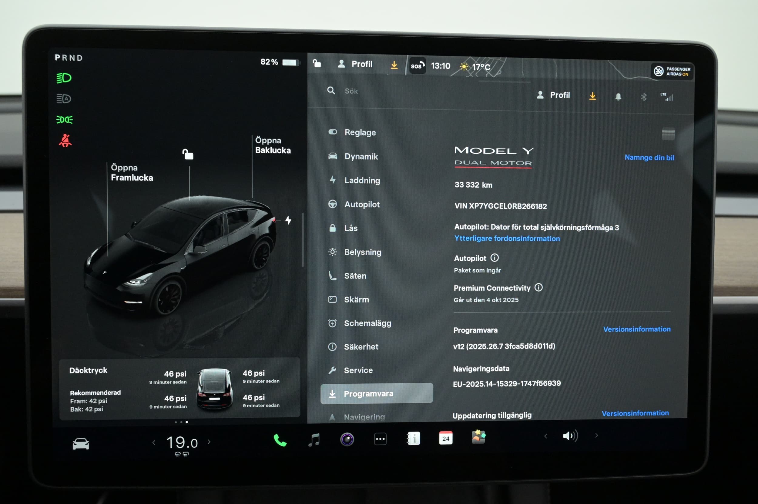Tap the Passenger Airbag On indicator
Image resolution: width=758 pixels, height=504 pixels.
672,71
